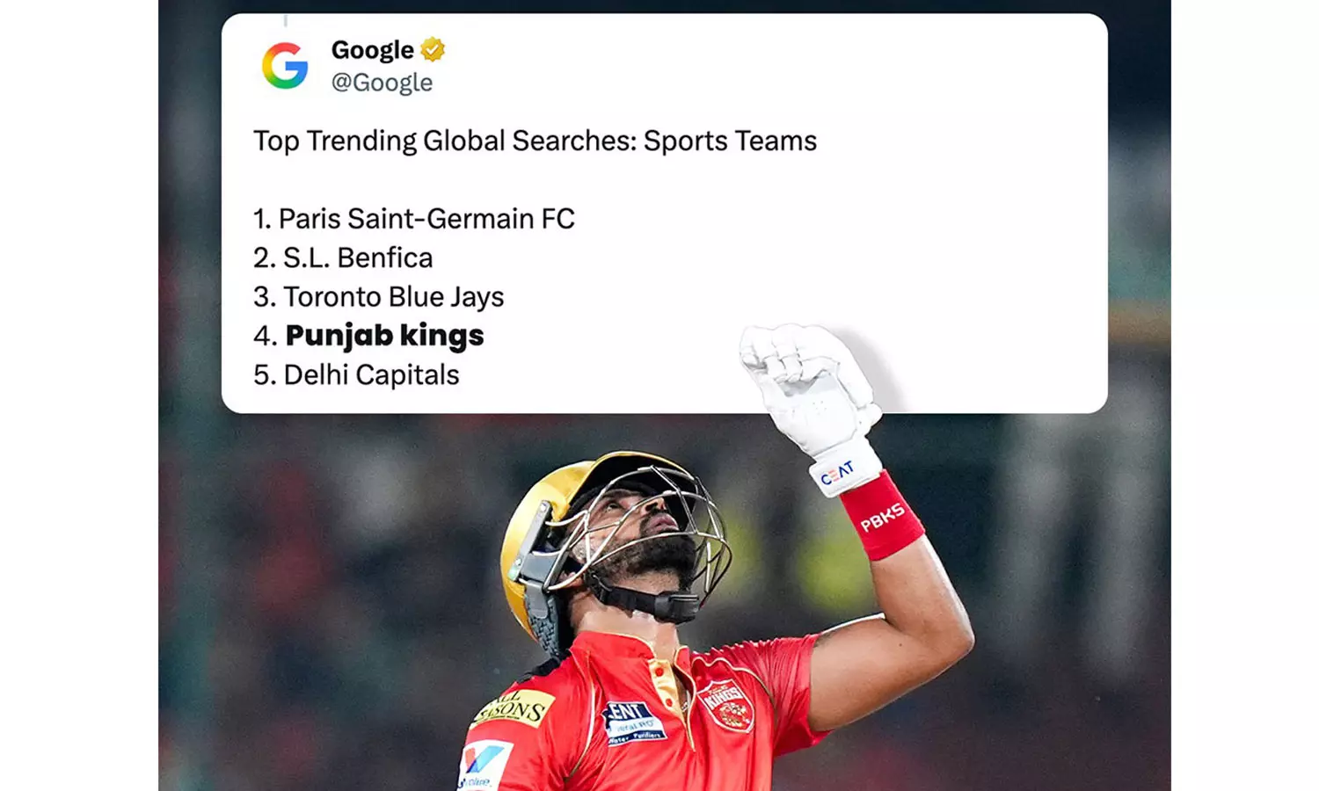
Task: Select the Toronto Blue Jays entry
Action: [379, 297]
